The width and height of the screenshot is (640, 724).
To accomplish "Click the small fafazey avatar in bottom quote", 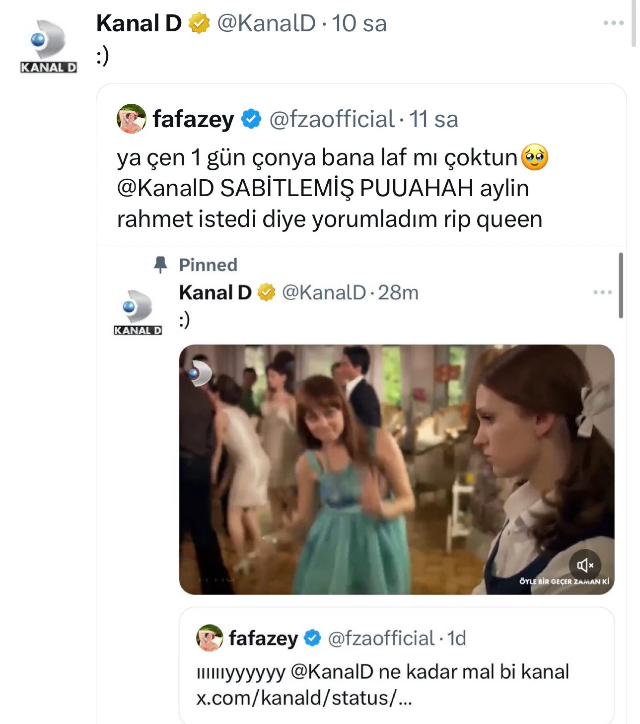I will pyautogui.click(x=210, y=638).
